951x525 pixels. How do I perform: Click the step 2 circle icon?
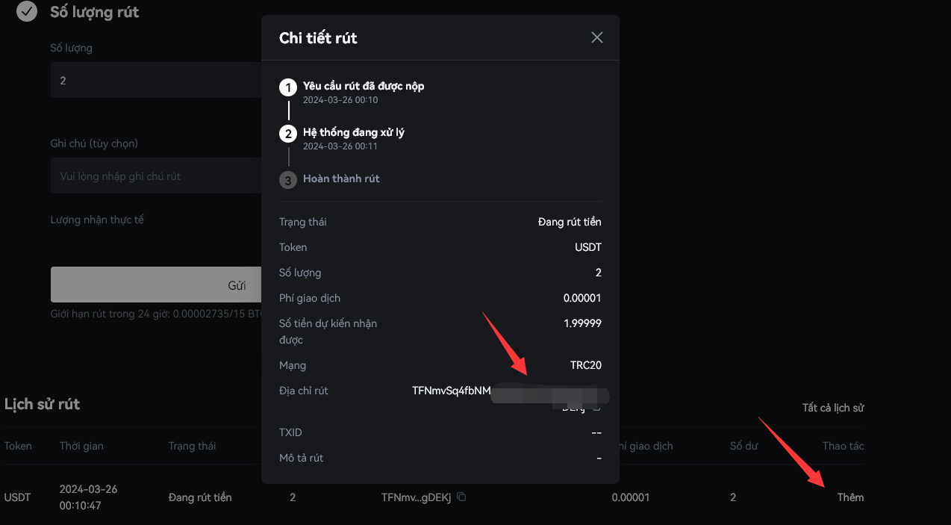(x=288, y=134)
